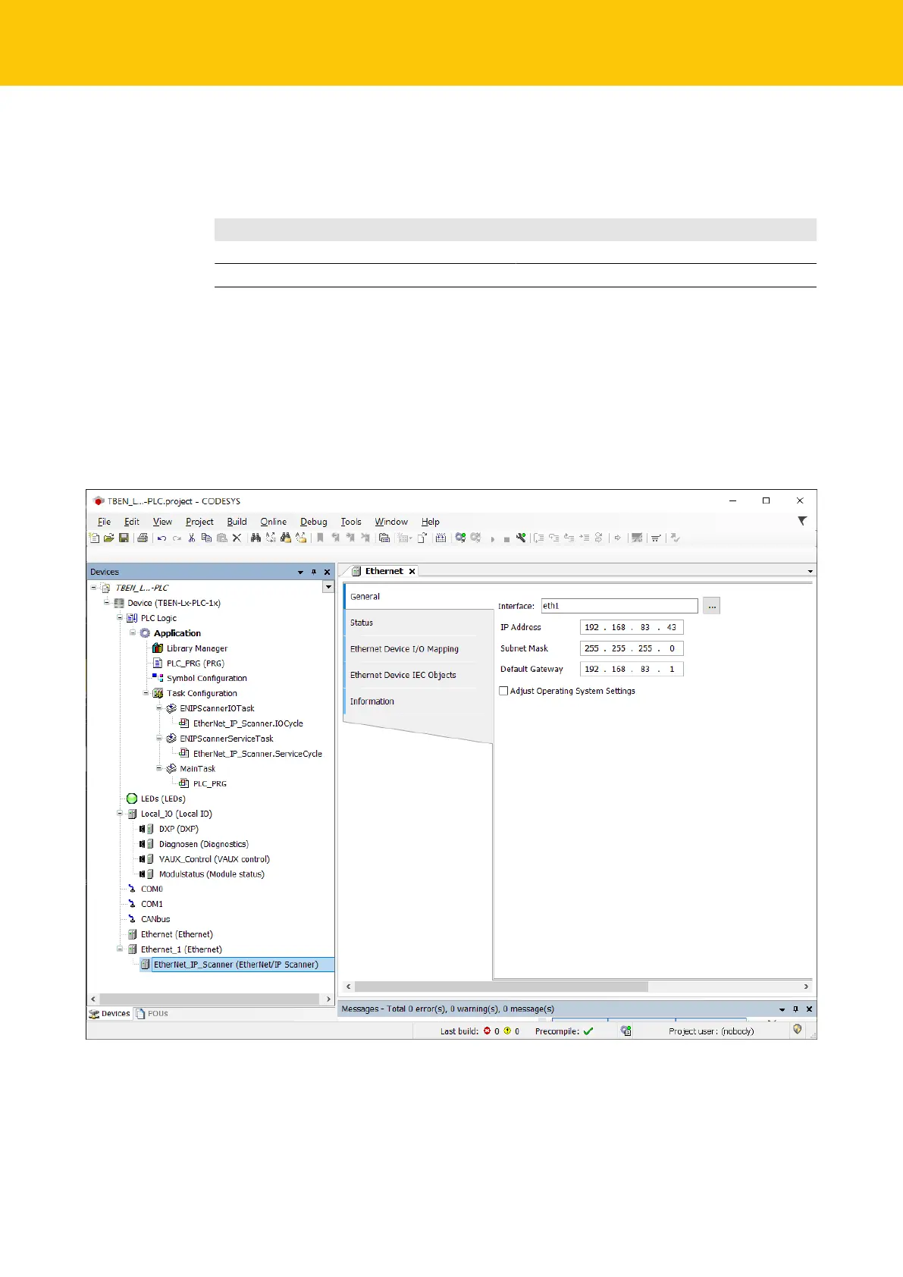Collapse the Application node

[133, 632]
